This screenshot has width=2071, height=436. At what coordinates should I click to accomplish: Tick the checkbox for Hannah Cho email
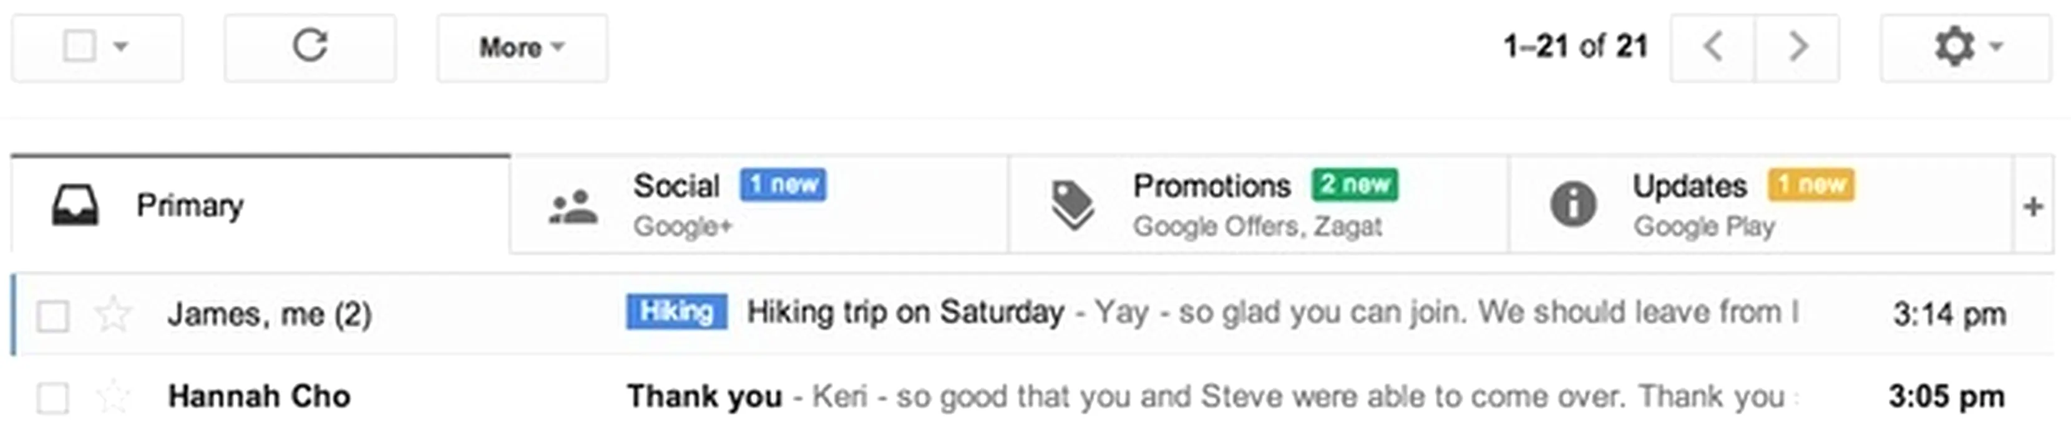53,398
